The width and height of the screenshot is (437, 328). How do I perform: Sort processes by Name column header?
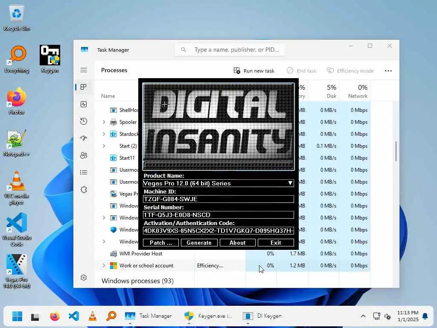click(108, 96)
